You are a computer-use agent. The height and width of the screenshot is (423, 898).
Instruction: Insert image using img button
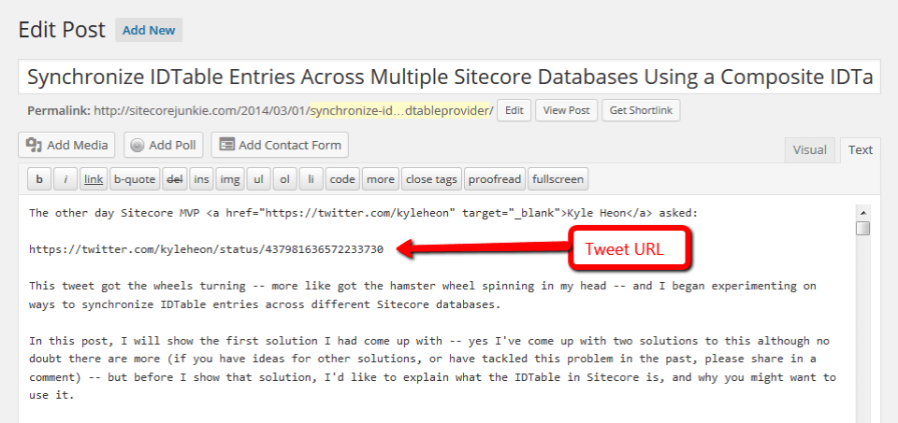coord(229,178)
